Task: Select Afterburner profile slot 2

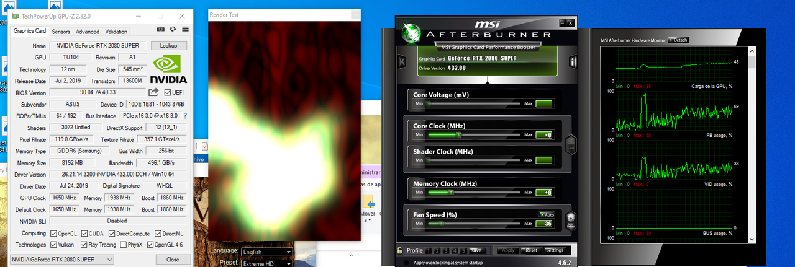Action: (437, 250)
